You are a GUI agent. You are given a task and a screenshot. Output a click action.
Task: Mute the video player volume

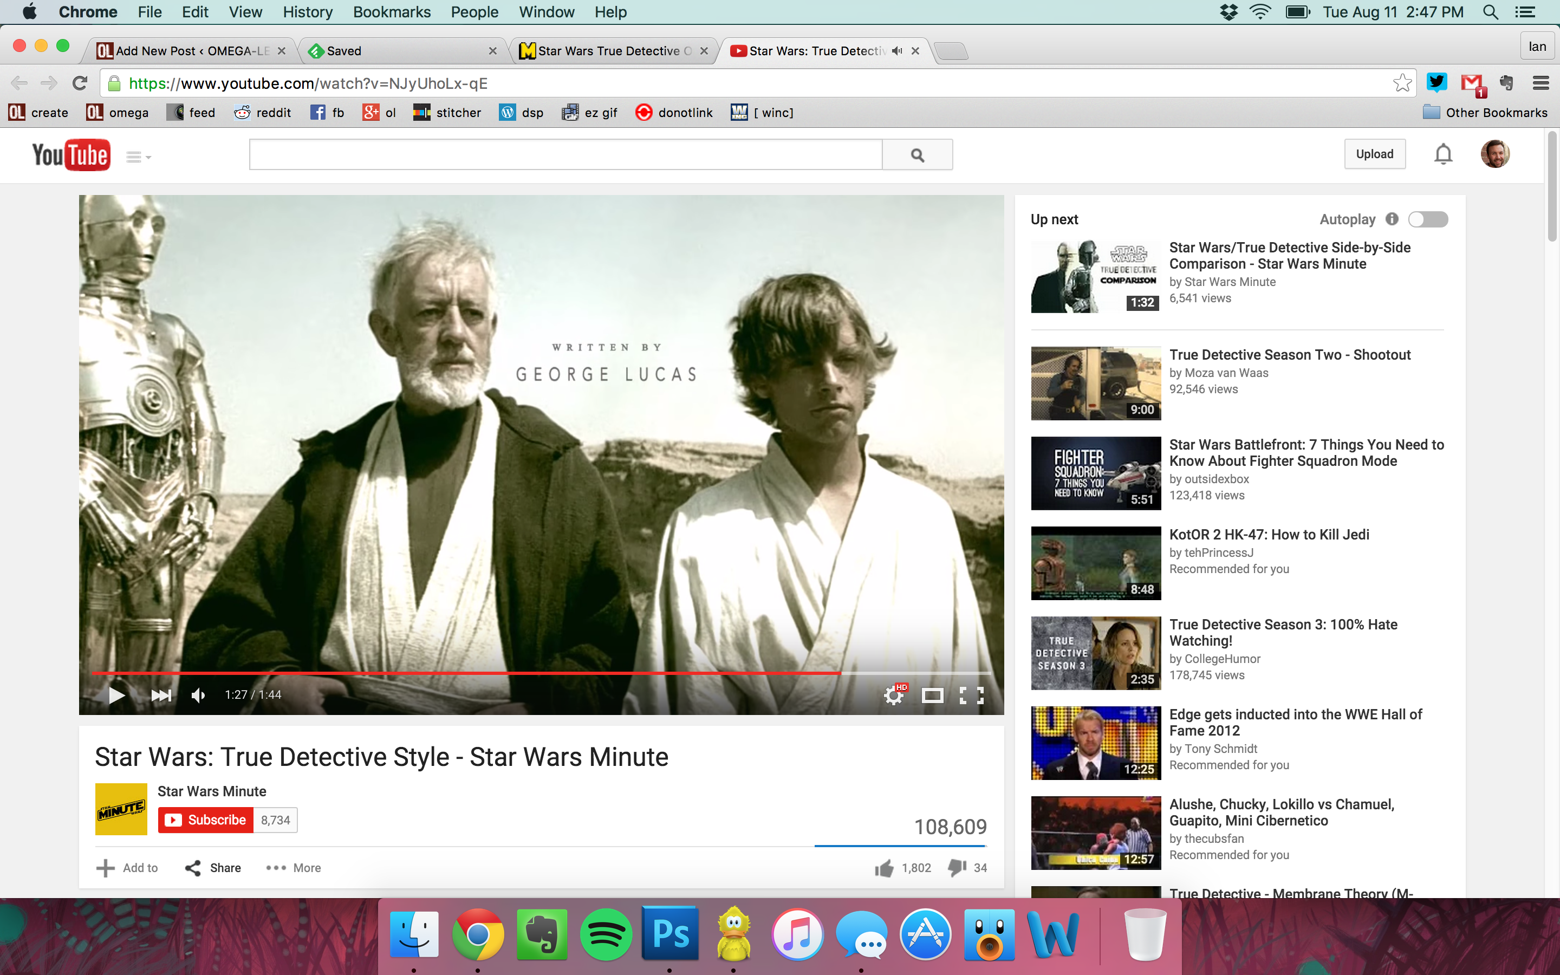tap(199, 695)
